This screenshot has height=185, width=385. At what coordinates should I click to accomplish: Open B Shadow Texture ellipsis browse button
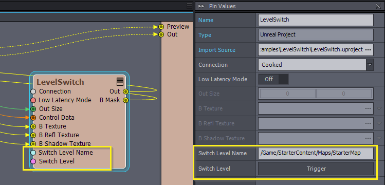coord(368,138)
